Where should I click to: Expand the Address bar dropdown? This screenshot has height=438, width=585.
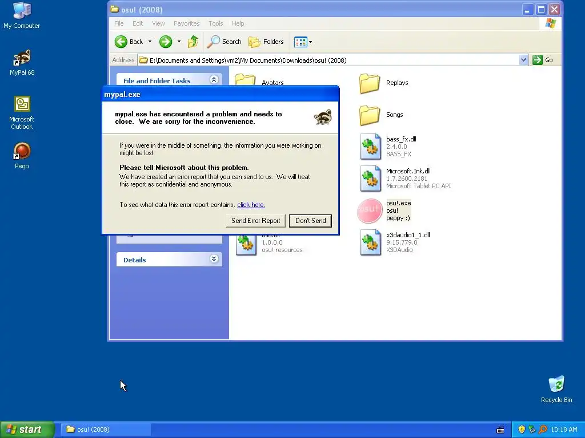[523, 60]
